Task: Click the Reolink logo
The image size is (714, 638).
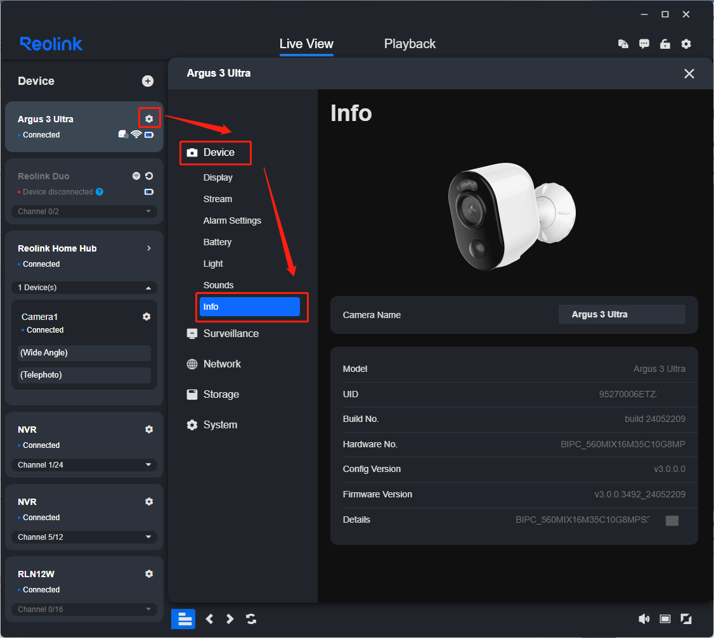Action: tap(51, 44)
